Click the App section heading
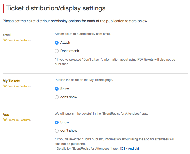Viewport: 190px width, 154px height. 6,115
